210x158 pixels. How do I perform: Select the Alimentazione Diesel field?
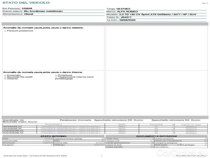coord(29,14)
